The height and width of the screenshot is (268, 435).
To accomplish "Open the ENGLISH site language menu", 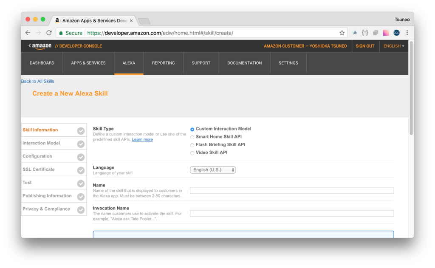I will (394, 46).
